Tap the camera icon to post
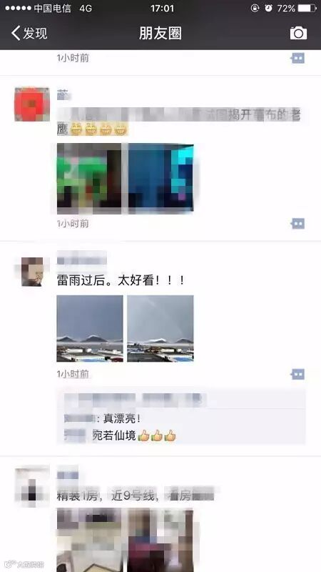Image resolution: width=321 pixels, height=572 pixels. pyautogui.click(x=298, y=33)
